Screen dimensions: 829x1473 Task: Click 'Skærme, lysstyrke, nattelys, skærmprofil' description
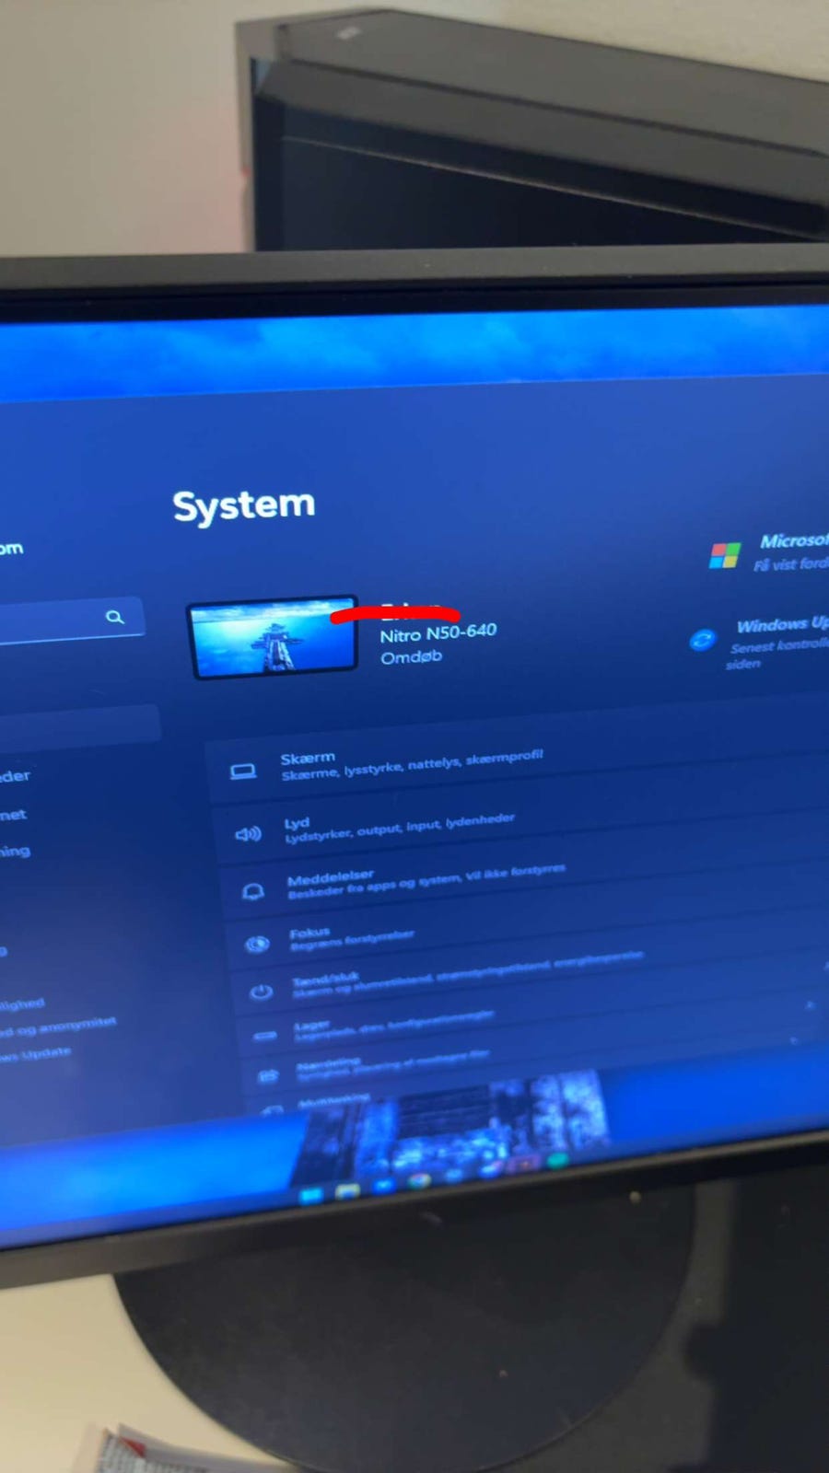coord(412,766)
